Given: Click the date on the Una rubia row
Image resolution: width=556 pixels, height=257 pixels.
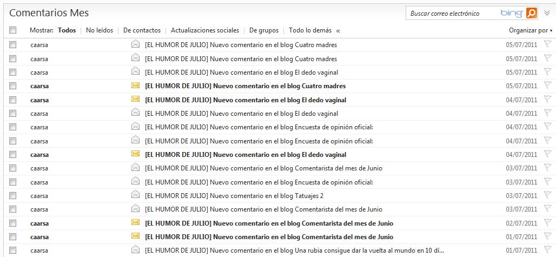Looking at the screenshot, I should pyautogui.click(x=521, y=251).
